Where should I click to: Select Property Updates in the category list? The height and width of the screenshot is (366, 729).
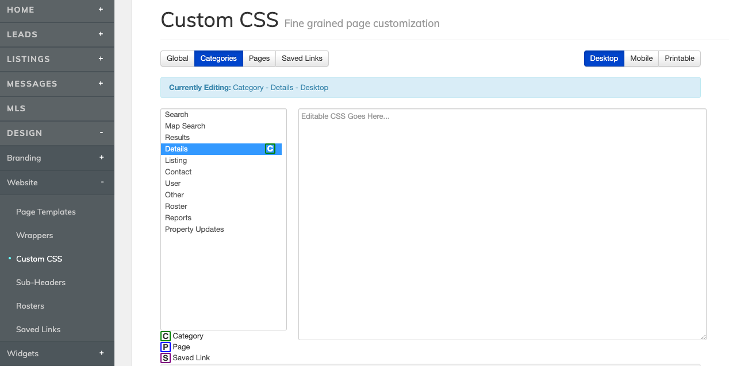tap(194, 229)
